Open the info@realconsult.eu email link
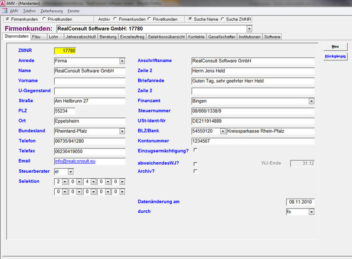The height and width of the screenshot is (259, 352). pos(75,161)
